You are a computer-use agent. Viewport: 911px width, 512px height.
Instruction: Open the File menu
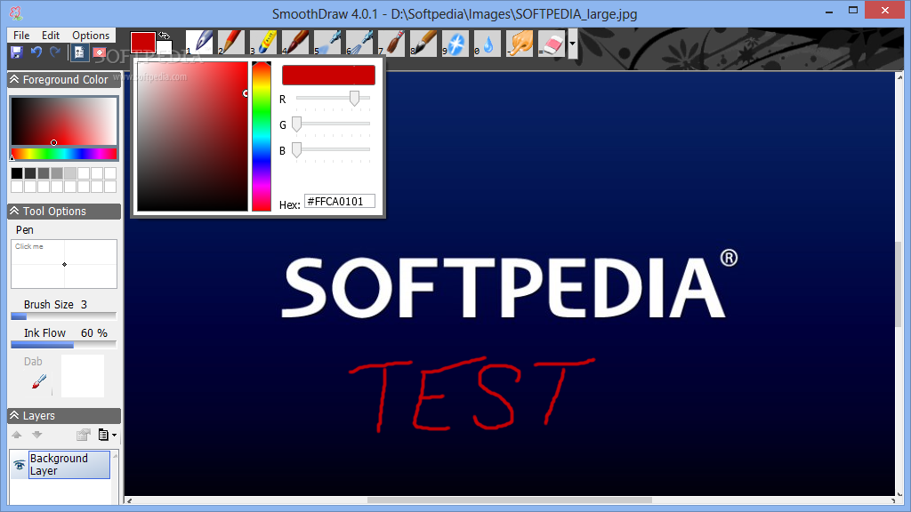pos(21,36)
